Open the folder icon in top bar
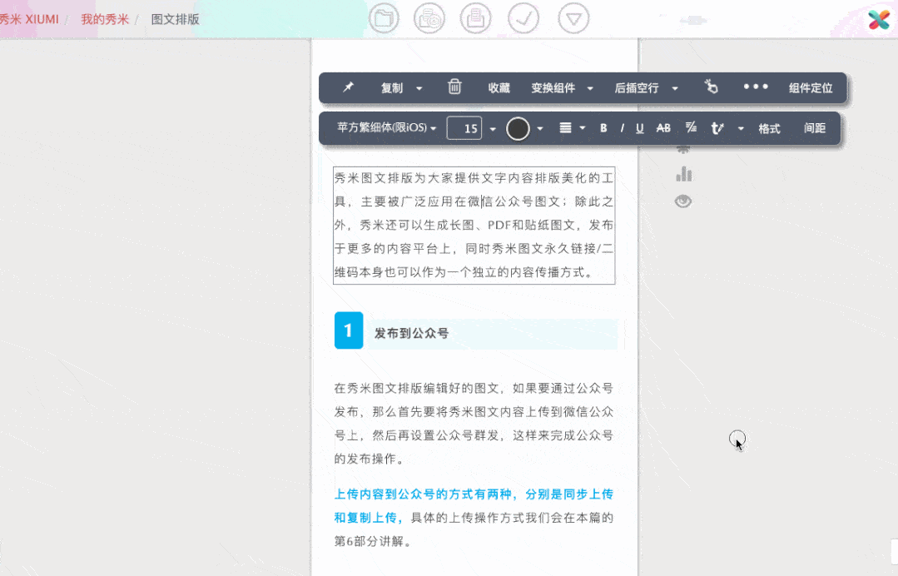The width and height of the screenshot is (898, 576). (x=383, y=18)
